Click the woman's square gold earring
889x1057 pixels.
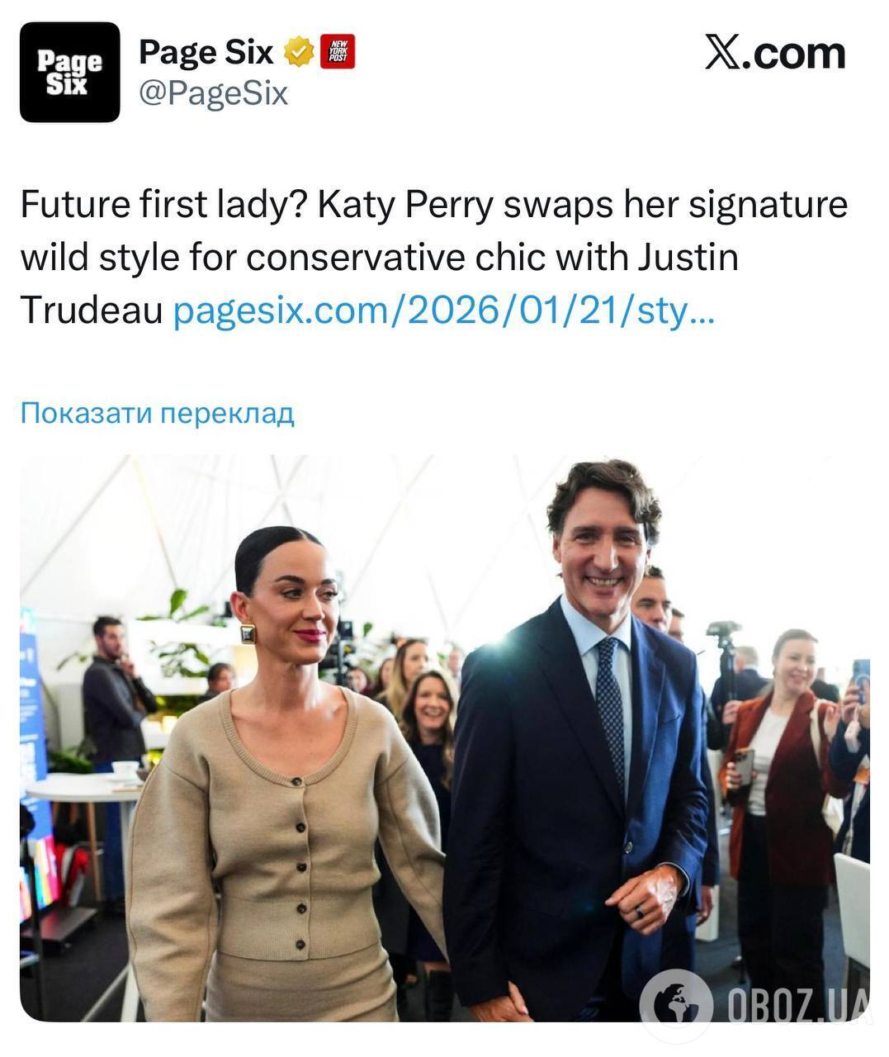(248, 634)
